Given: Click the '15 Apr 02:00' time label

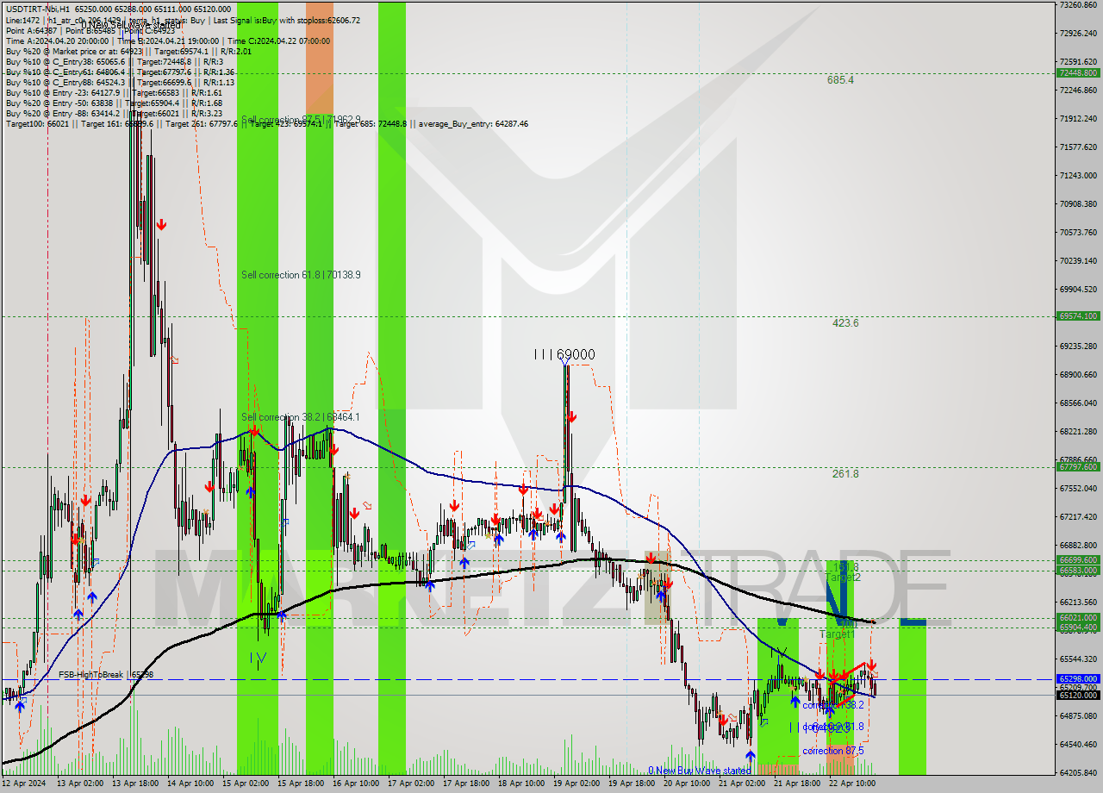Looking at the screenshot, I should [246, 784].
